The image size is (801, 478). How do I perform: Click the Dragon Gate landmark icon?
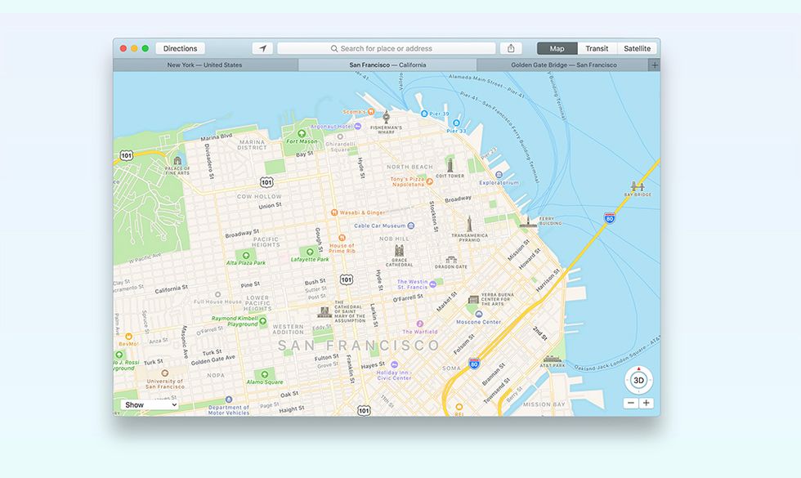coord(450,260)
